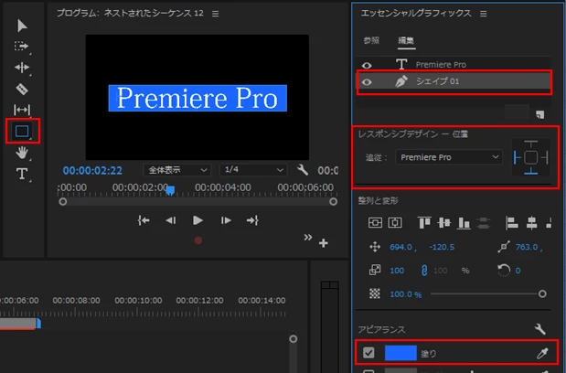The width and height of the screenshot is (566, 373).
Task: Click position Y value -120.5
Action: 442,247
